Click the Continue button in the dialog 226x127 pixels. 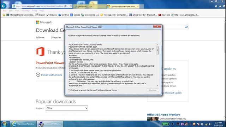coord(153,90)
